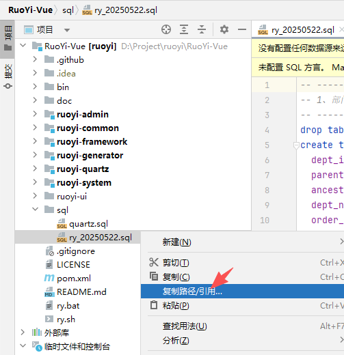The height and width of the screenshot is (355, 344).
Task: Choose 剪切(T) from the context menu
Action: (242, 263)
